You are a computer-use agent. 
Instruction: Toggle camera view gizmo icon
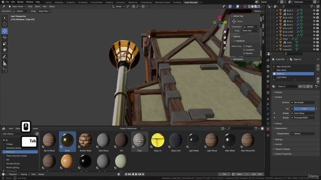[x=225, y=42]
